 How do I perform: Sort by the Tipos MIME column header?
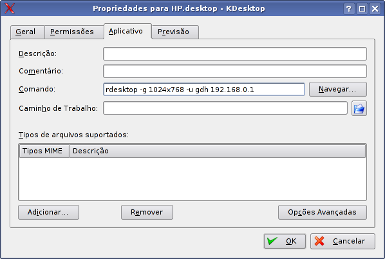pos(44,151)
